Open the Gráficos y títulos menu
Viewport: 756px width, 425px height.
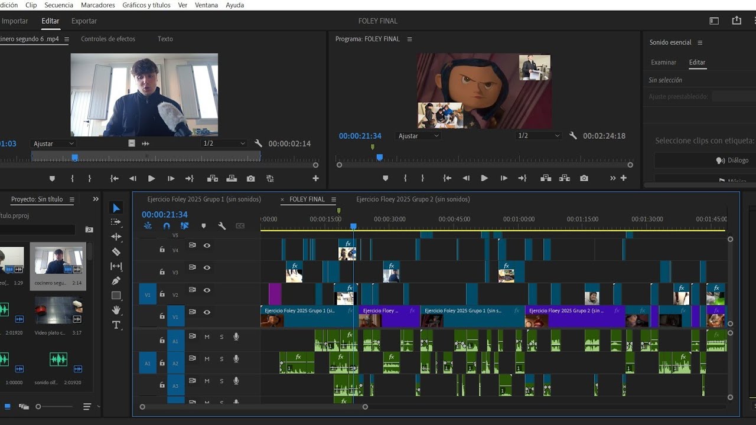(146, 5)
